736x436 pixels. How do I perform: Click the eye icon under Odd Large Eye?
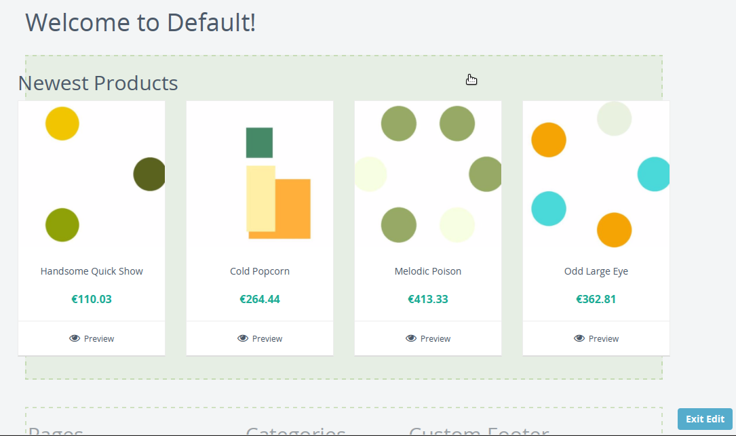pyautogui.click(x=579, y=338)
